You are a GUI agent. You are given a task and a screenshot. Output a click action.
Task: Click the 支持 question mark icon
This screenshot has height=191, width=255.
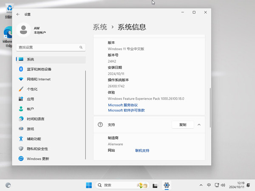coord(100,124)
